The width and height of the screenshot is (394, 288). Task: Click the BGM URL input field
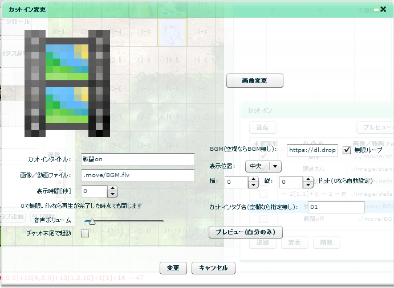pyautogui.click(x=312, y=150)
